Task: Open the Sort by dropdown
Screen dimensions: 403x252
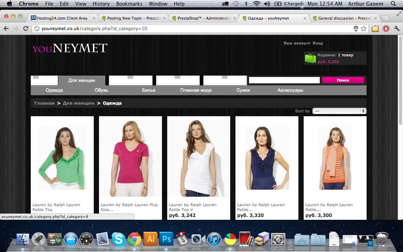Action: coord(339,111)
